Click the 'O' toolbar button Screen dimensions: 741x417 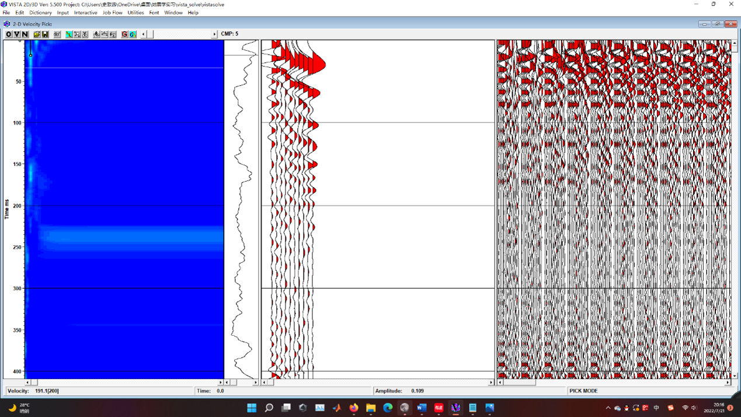click(x=9, y=34)
